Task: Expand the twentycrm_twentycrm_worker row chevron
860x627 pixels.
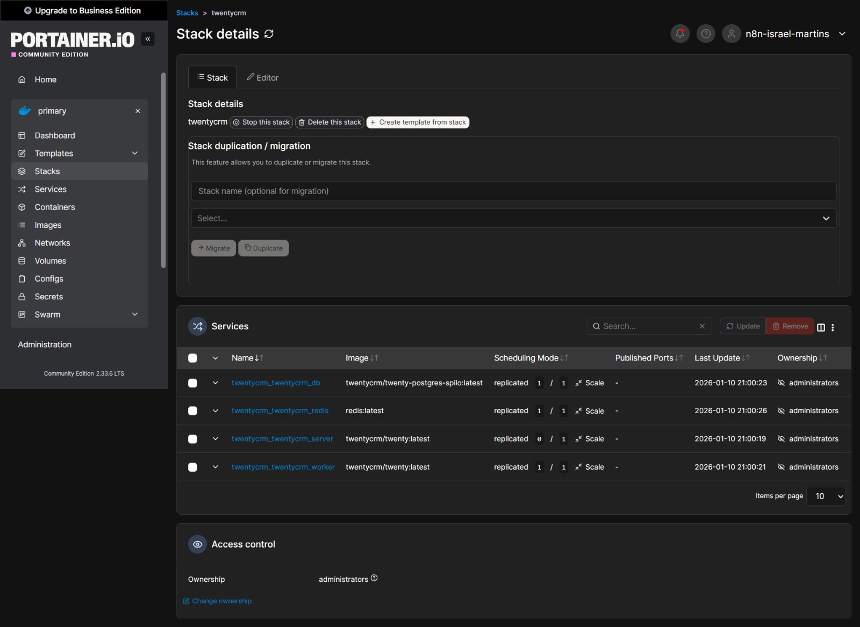Action: (x=216, y=467)
